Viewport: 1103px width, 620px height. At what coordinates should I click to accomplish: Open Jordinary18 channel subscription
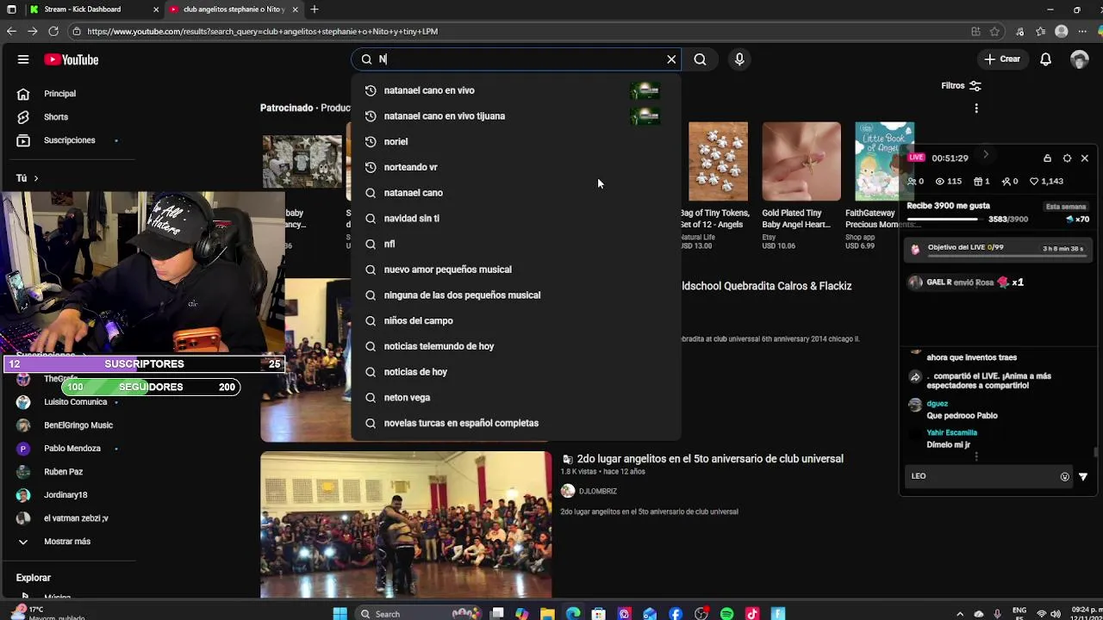(x=65, y=495)
